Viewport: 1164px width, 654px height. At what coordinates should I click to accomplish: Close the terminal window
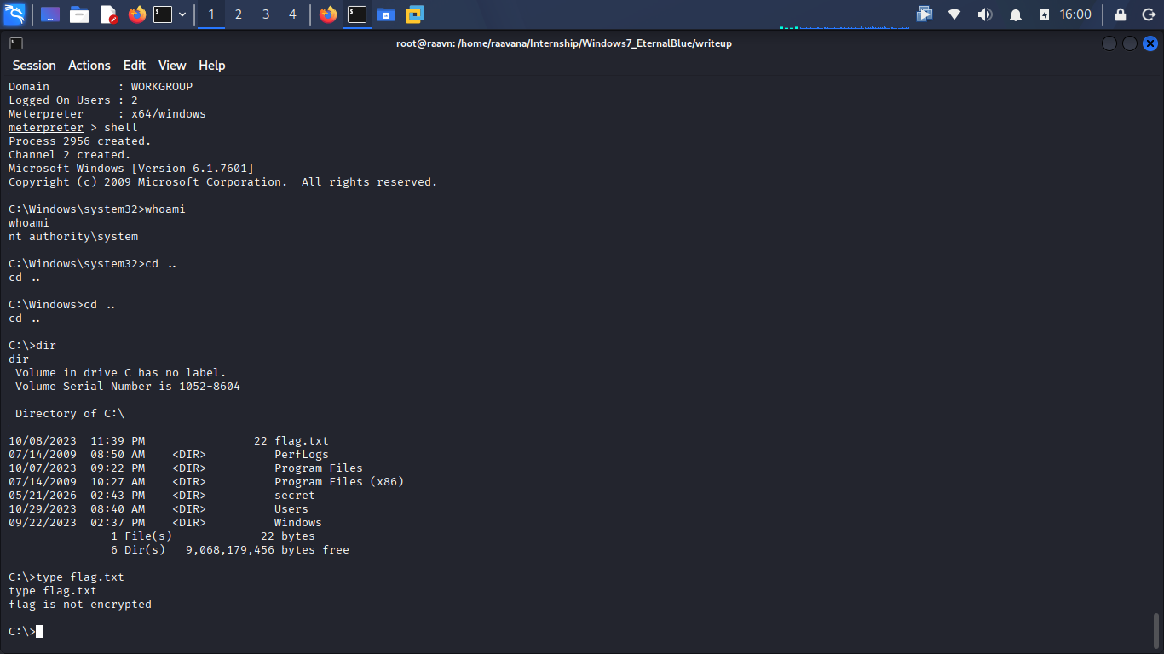[x=1150, y=43]
